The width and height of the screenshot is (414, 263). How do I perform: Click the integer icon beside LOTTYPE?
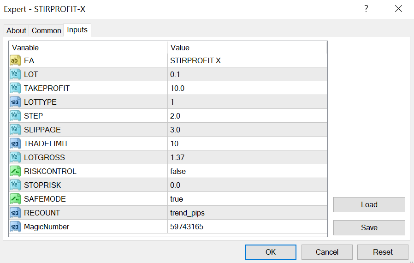tap(15, 102)
